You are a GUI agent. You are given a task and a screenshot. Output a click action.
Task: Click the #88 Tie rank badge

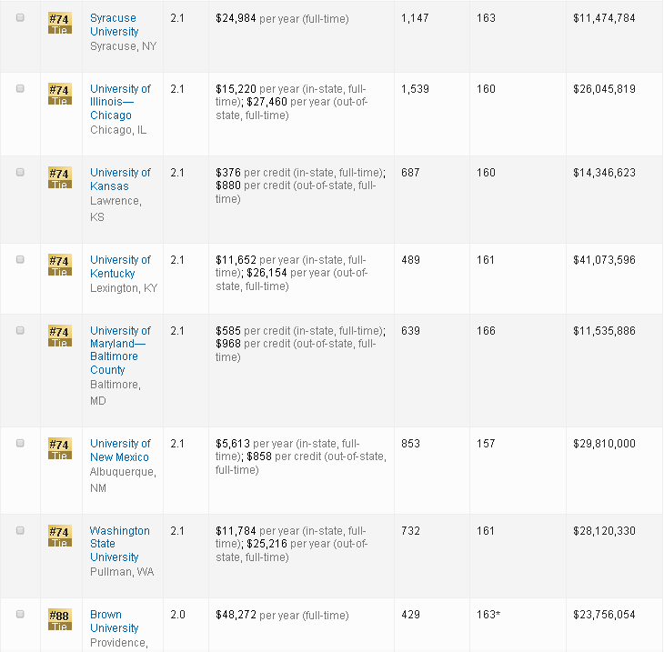(59, 620)
